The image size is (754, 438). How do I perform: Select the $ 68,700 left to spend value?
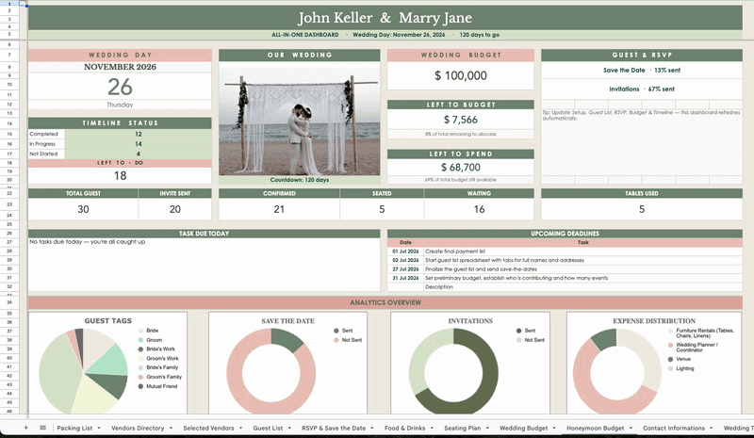[460, 168]
